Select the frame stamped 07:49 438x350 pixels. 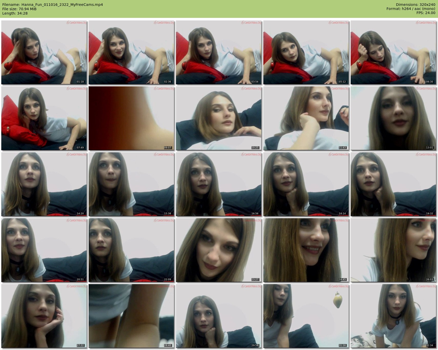point(44,118)
